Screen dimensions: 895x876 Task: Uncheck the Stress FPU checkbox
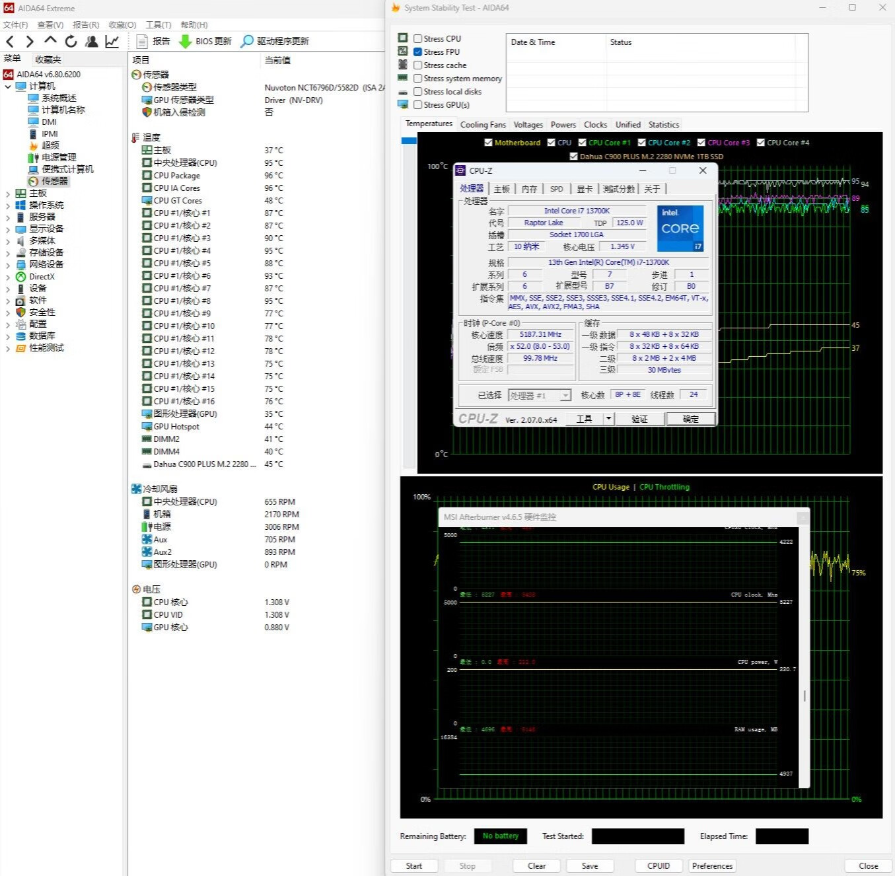click(417, 52)
